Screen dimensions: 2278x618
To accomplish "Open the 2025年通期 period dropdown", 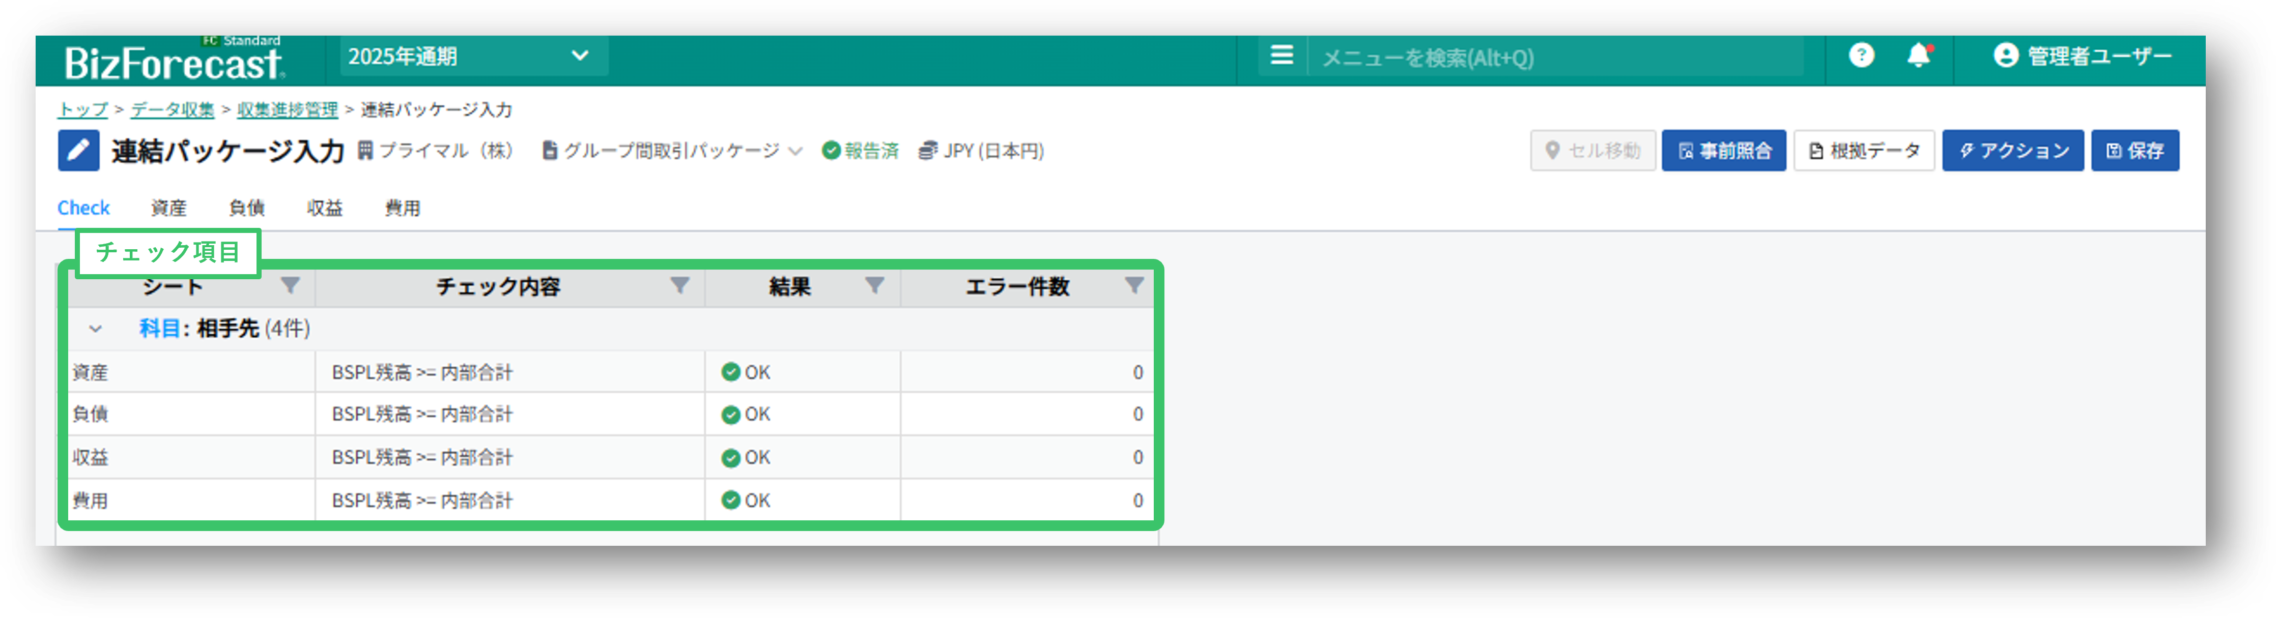I will 473,56.
